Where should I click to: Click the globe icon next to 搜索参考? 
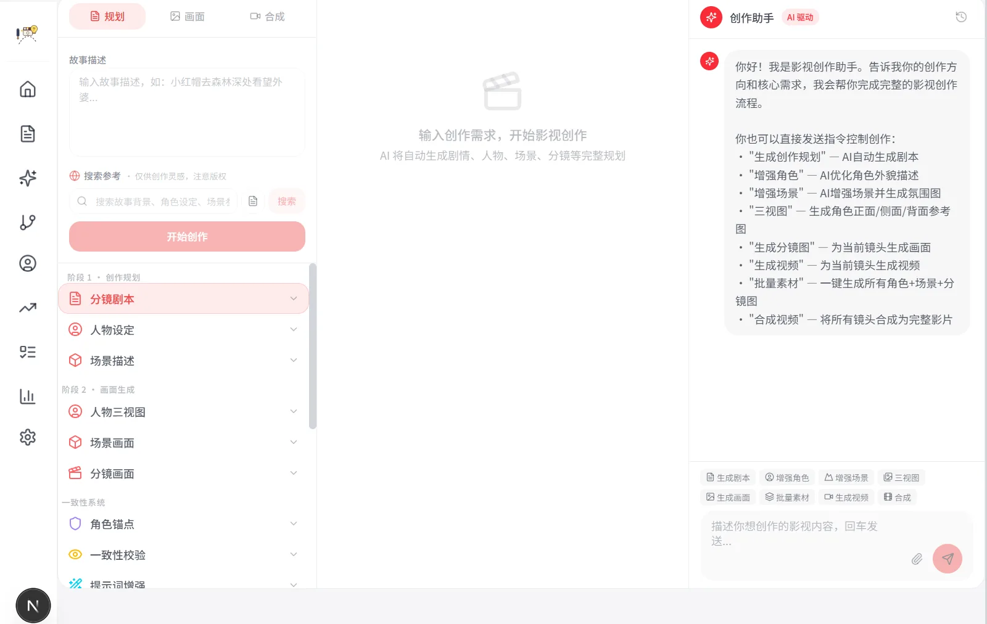75,176
